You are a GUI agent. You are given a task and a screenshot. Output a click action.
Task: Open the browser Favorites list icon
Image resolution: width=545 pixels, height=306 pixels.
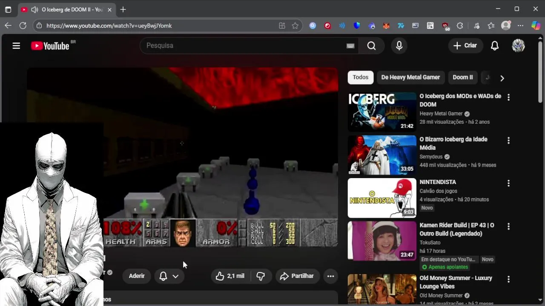coord(491,25)
